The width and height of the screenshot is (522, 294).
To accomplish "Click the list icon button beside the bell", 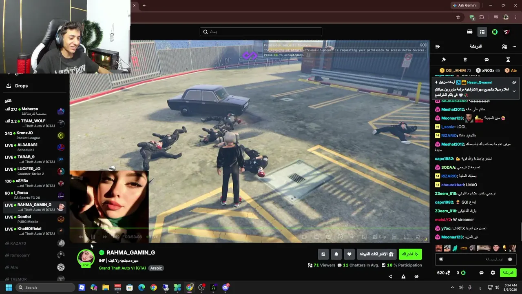I will pos(323,254).
